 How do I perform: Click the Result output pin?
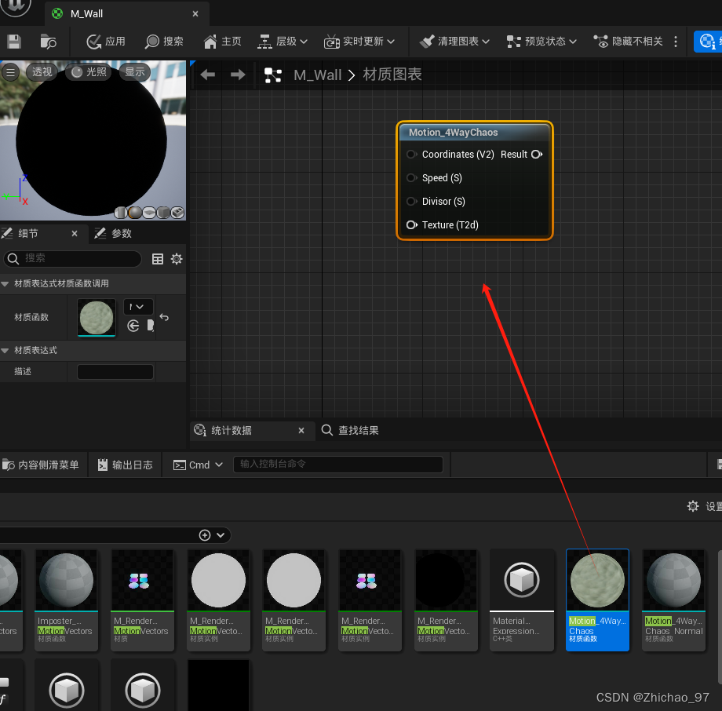point(537,155)
